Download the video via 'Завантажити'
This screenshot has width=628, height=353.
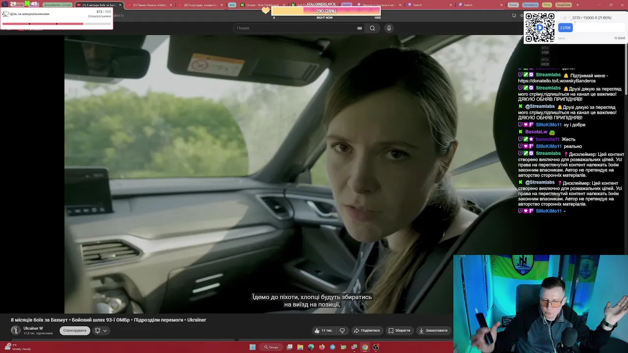click(433, 330)
